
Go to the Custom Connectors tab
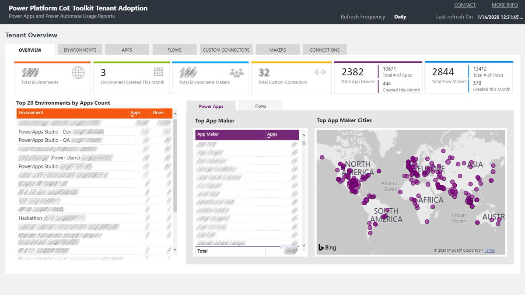coord(226,50)
